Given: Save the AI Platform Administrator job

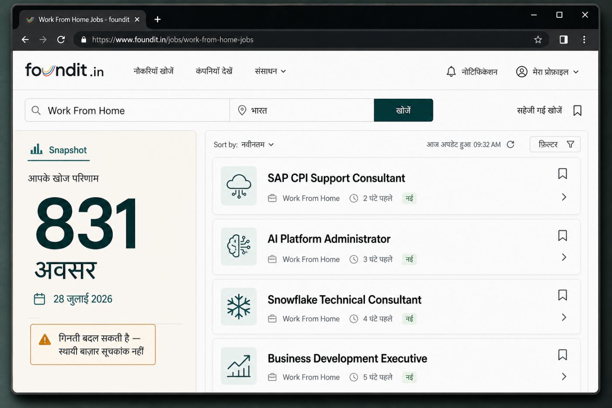Looking at the screenshot, I should (x=563, y=236).
